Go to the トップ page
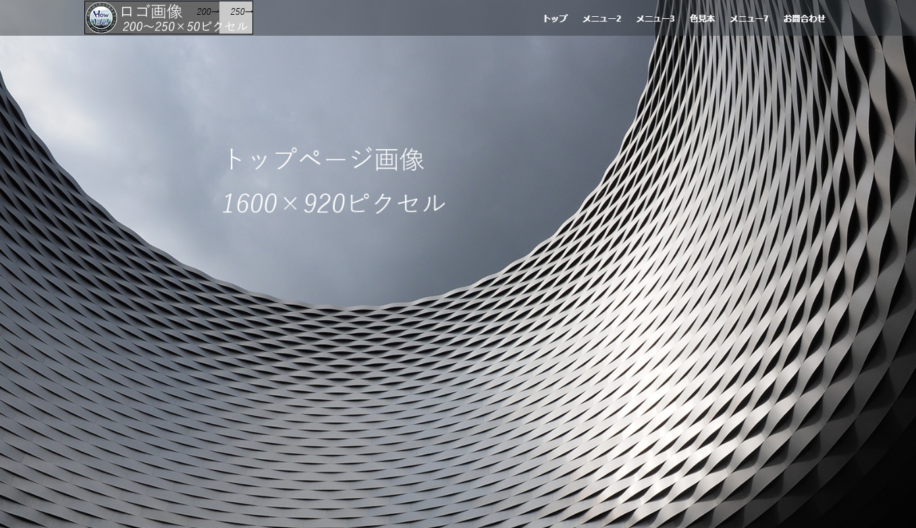This screenshot has width=916, height=528. tap(555, 19)
